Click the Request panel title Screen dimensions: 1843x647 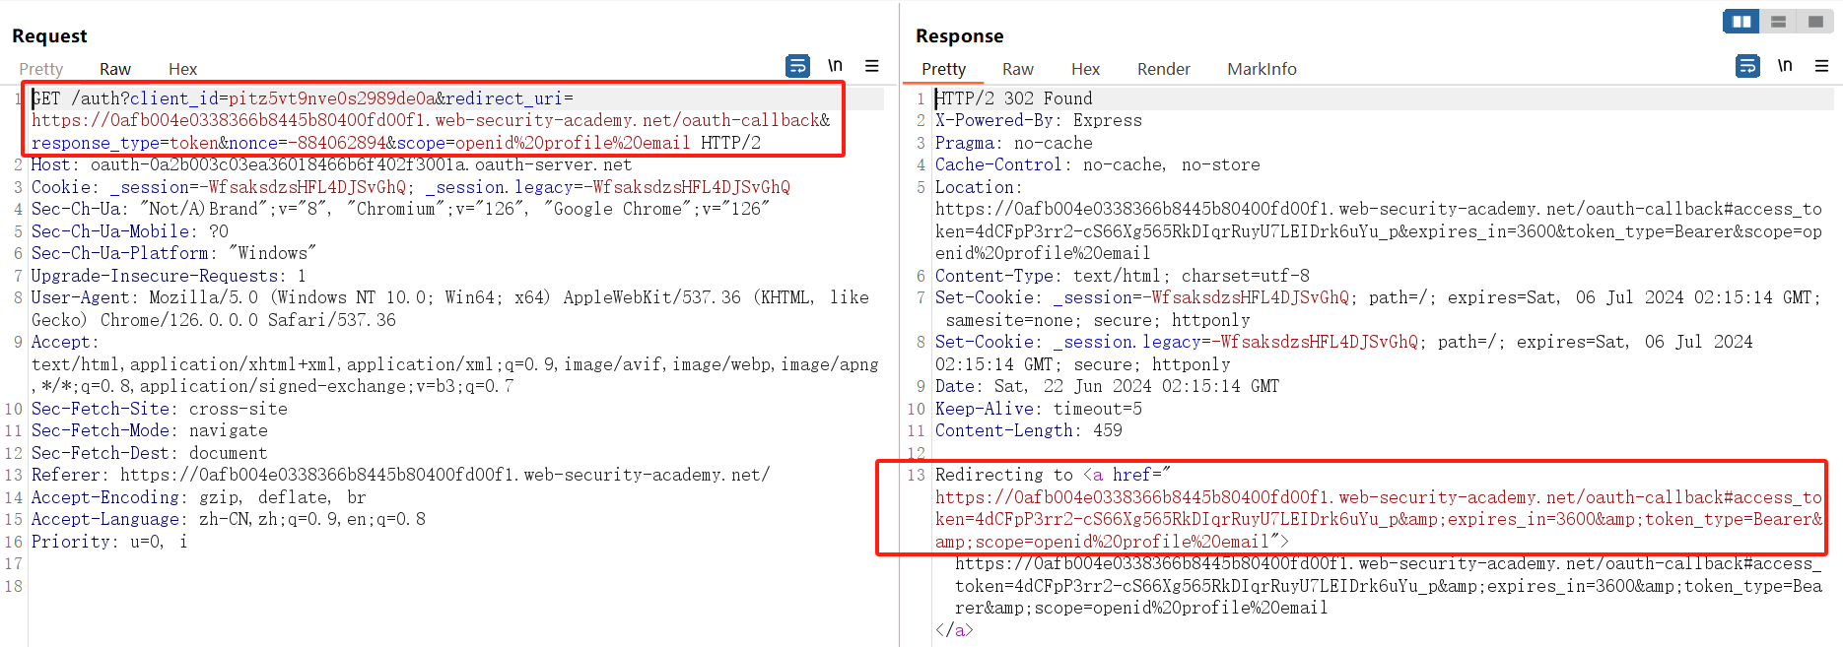tap(49, 36)
